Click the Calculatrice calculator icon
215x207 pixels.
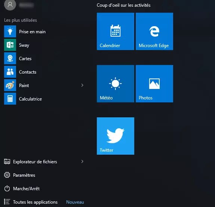coord(10,99)
